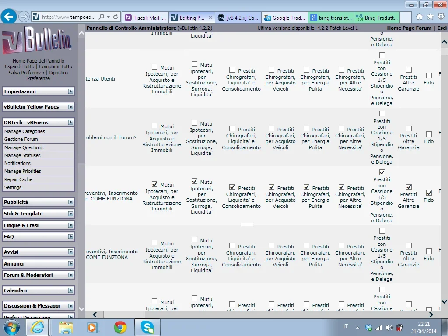This screenshot has height=336, width=448.
Task: Open the File Explorer folder in the taskbar
Action: (x=66, y=327)
